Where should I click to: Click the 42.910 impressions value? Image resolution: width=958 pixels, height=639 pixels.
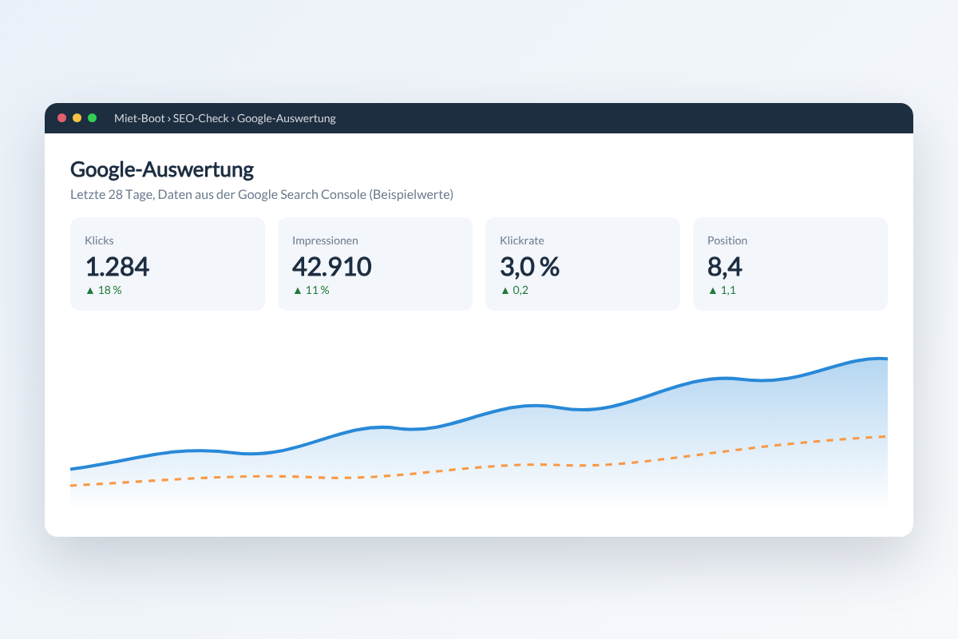point(332,266)
